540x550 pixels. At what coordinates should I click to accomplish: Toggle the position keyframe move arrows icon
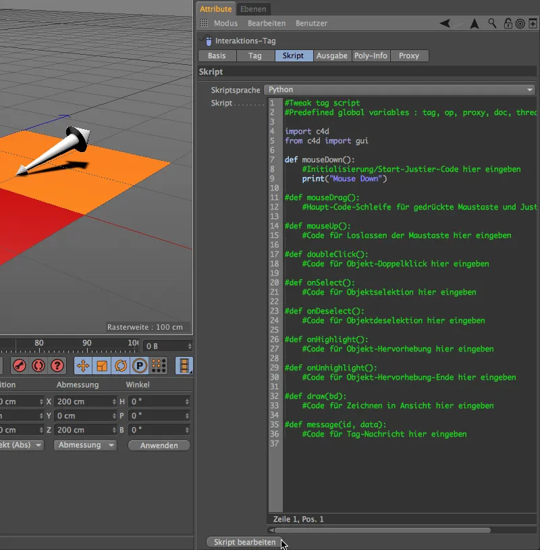click(x=83, y=366)
